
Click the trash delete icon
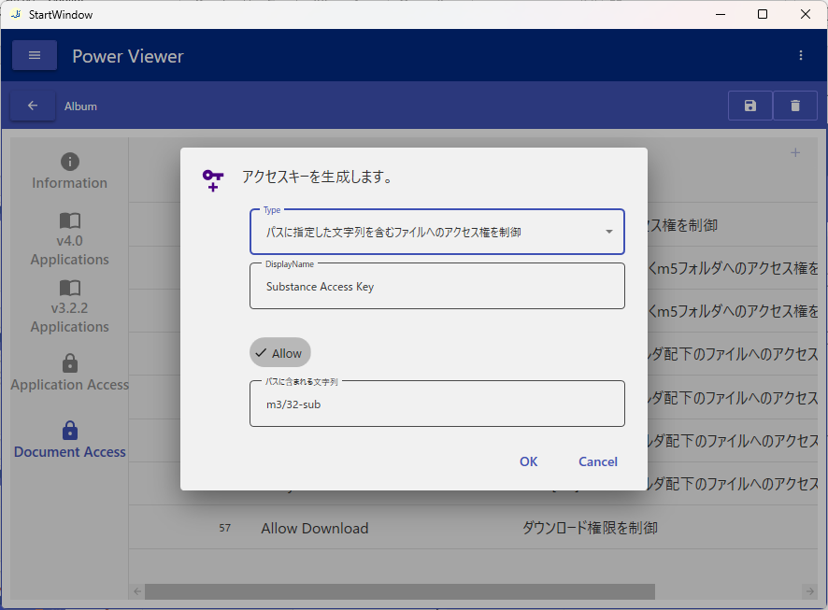795,106
